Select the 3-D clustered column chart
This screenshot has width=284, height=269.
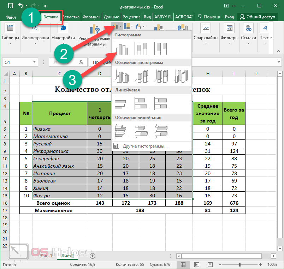pos(122,76)
